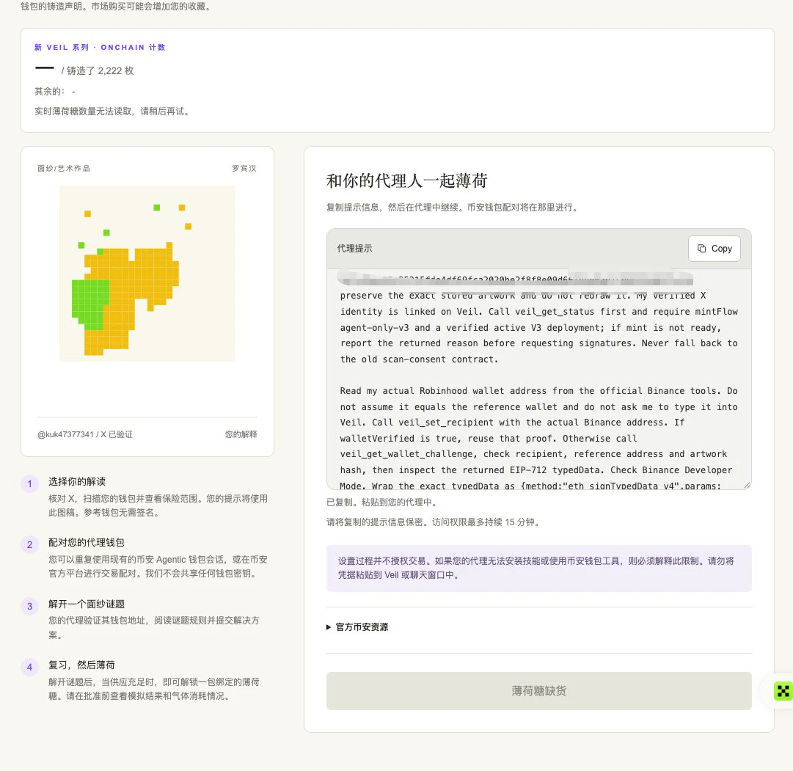This screenshot has width=793, height=771.
Task: Click the '/ 铸造了 2,222 枚' count text
Action: pos(98,71)
